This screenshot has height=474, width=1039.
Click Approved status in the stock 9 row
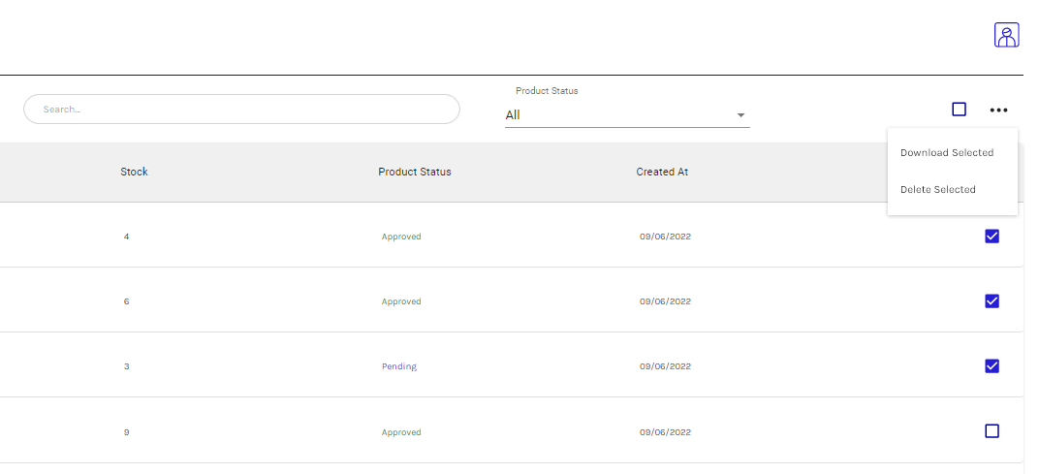click(401, 432)
